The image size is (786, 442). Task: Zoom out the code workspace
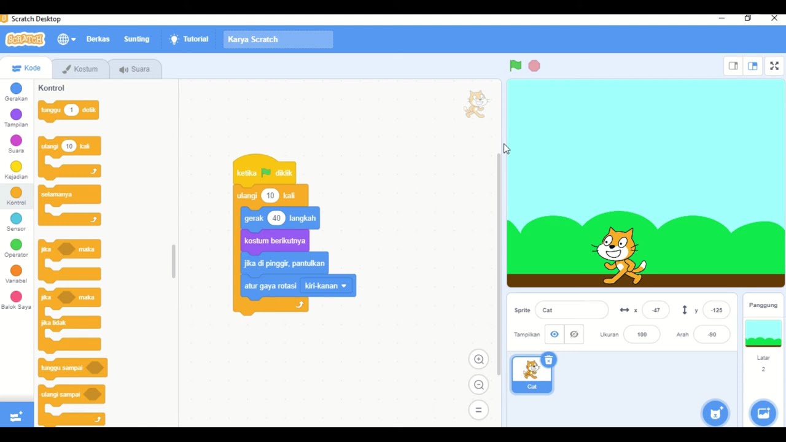479,385
